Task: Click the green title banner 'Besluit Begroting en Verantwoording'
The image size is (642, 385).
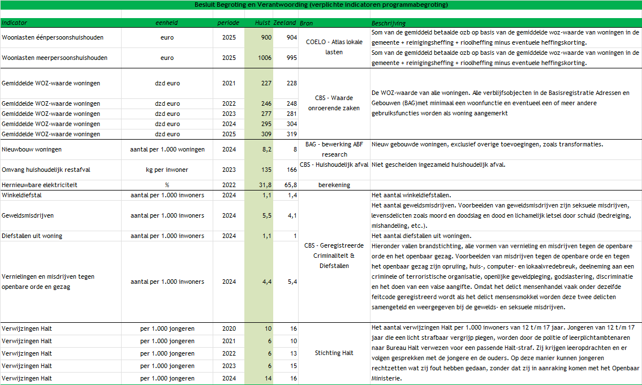Action: pyautogui.click(x=321, y=5)
